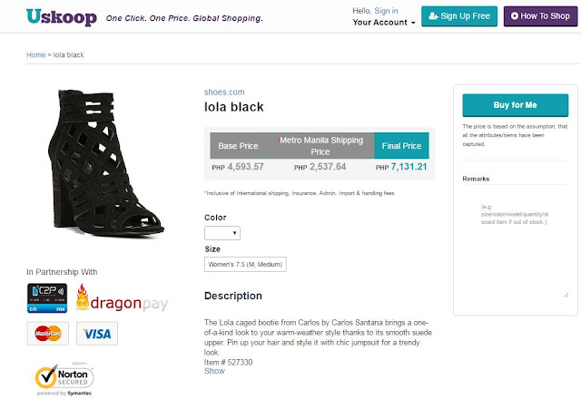The height and width of the screenshot is (399, 581).
Task: Click the Dragonpay partner logo
Action: tap(122, 298)
